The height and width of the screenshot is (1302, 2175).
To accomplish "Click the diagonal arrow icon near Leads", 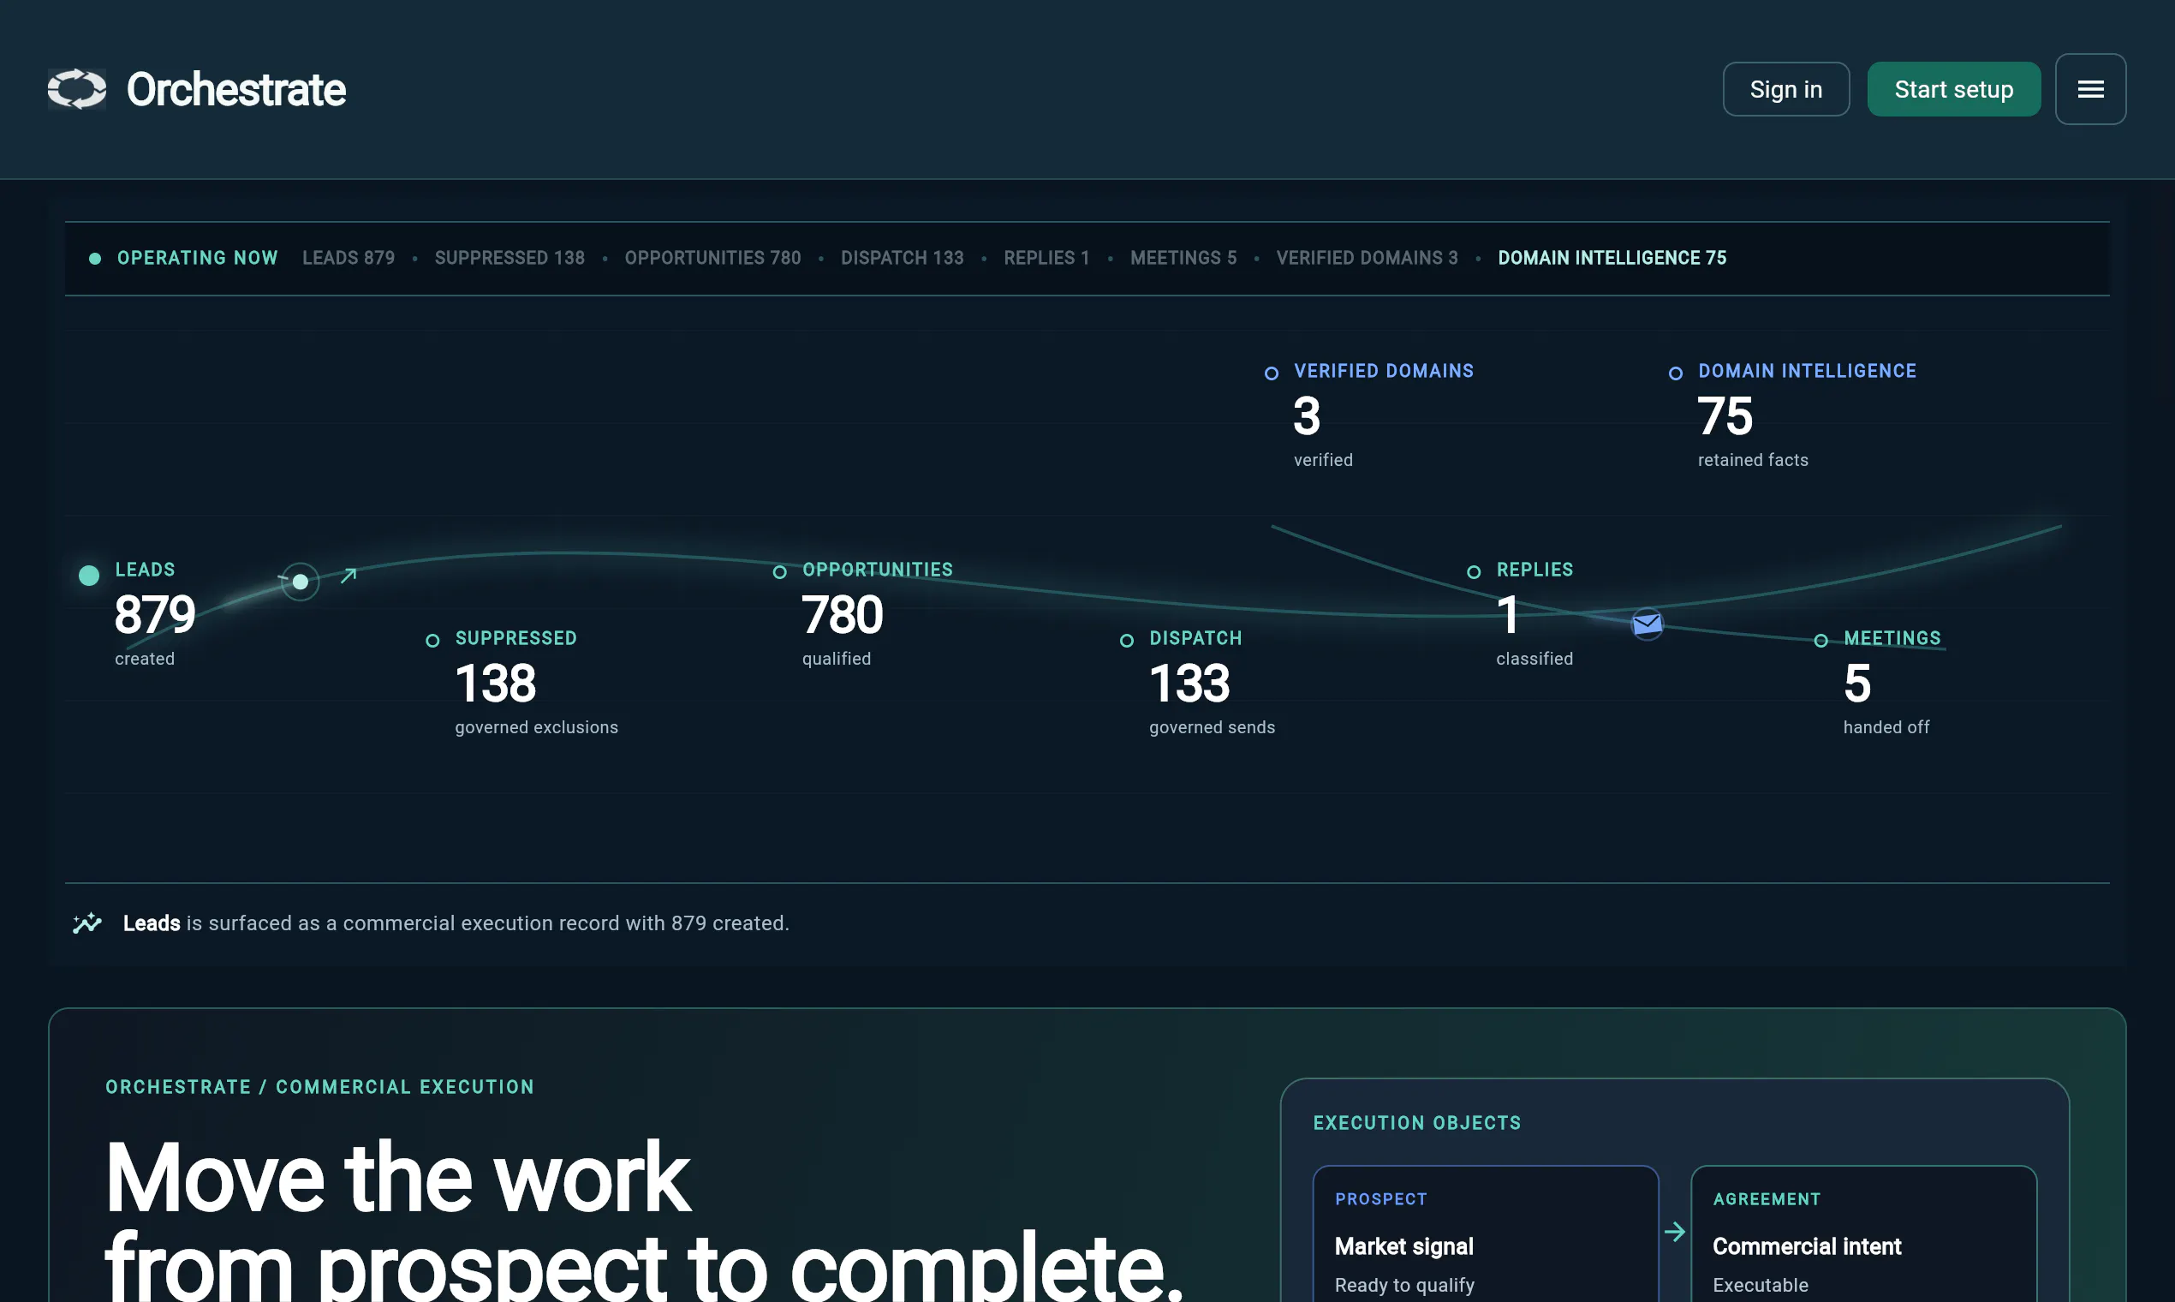I will (349, 576).
